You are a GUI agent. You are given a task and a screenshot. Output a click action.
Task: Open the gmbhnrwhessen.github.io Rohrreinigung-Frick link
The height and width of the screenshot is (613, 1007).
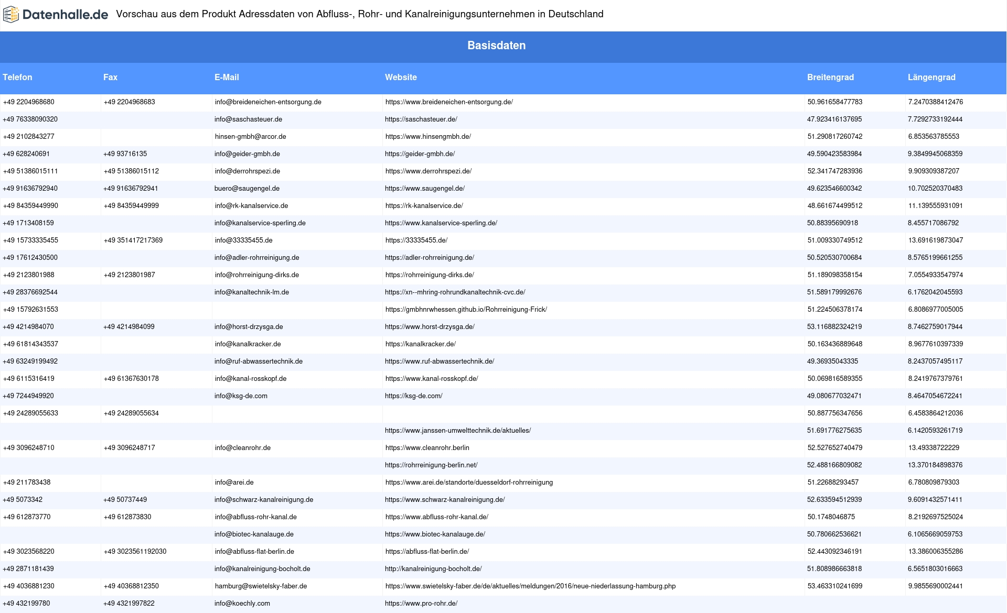(466, 310)
